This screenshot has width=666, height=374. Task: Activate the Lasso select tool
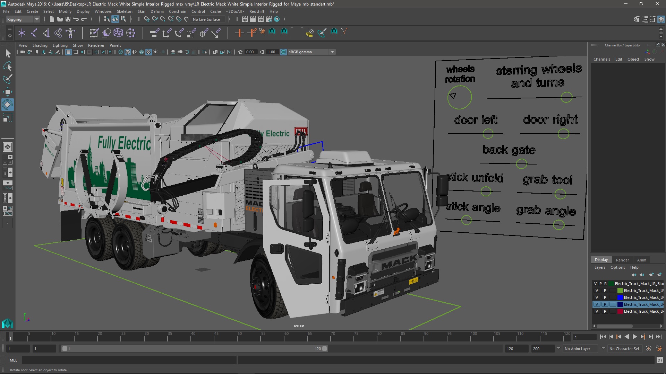(x=8, y=66)
